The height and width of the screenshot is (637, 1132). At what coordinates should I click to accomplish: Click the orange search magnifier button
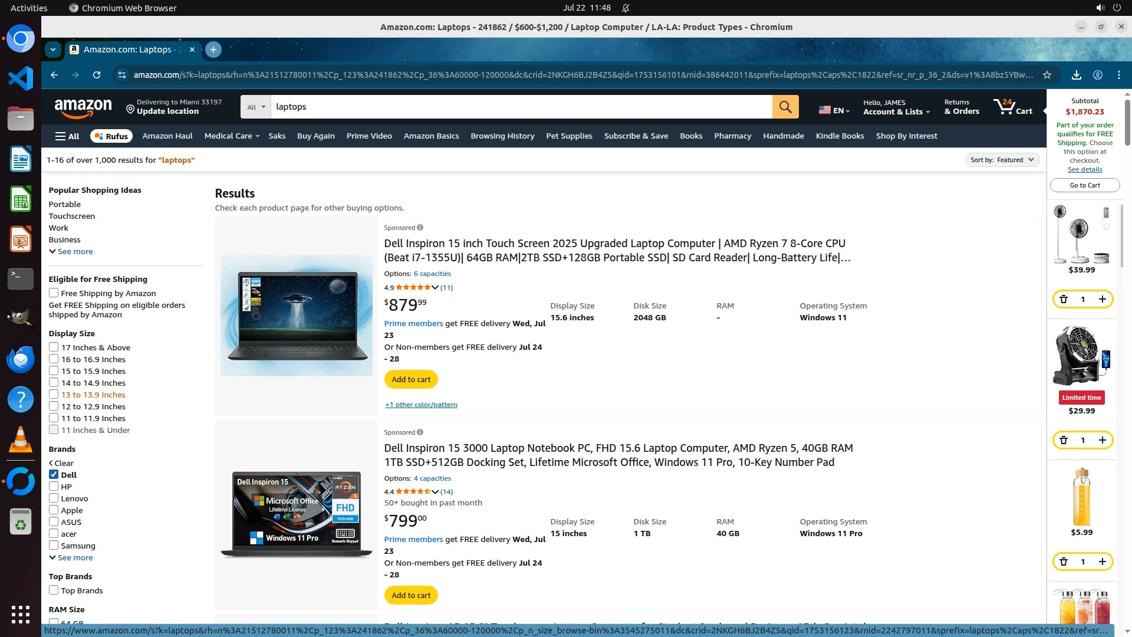pos(785,107)
